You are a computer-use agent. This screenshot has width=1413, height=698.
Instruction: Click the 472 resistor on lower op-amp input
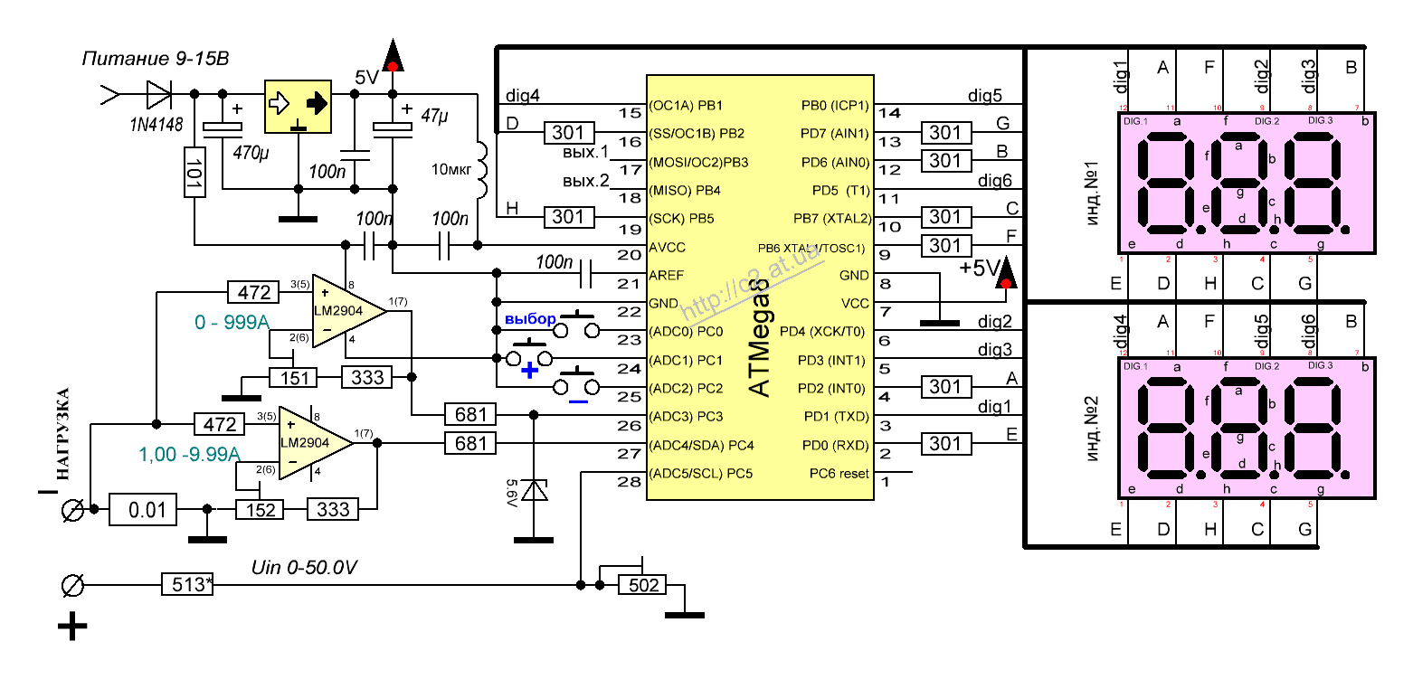[x=220, y=424]
